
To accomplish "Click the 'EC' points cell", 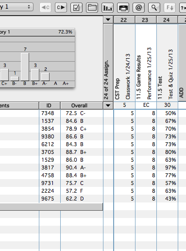I will (146, 105).
